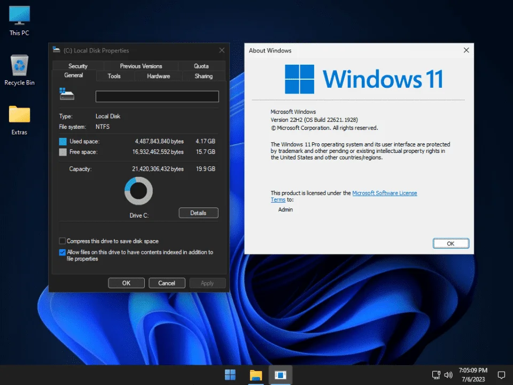
Task: Open network status tray icon
Action: (436, 375)
